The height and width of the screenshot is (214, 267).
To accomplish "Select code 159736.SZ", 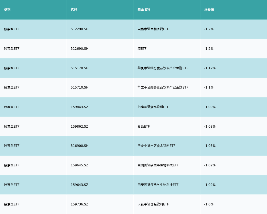I will pos(80,204).
